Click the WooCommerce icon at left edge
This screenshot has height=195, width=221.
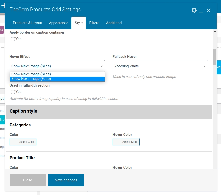tap(2, 30)
